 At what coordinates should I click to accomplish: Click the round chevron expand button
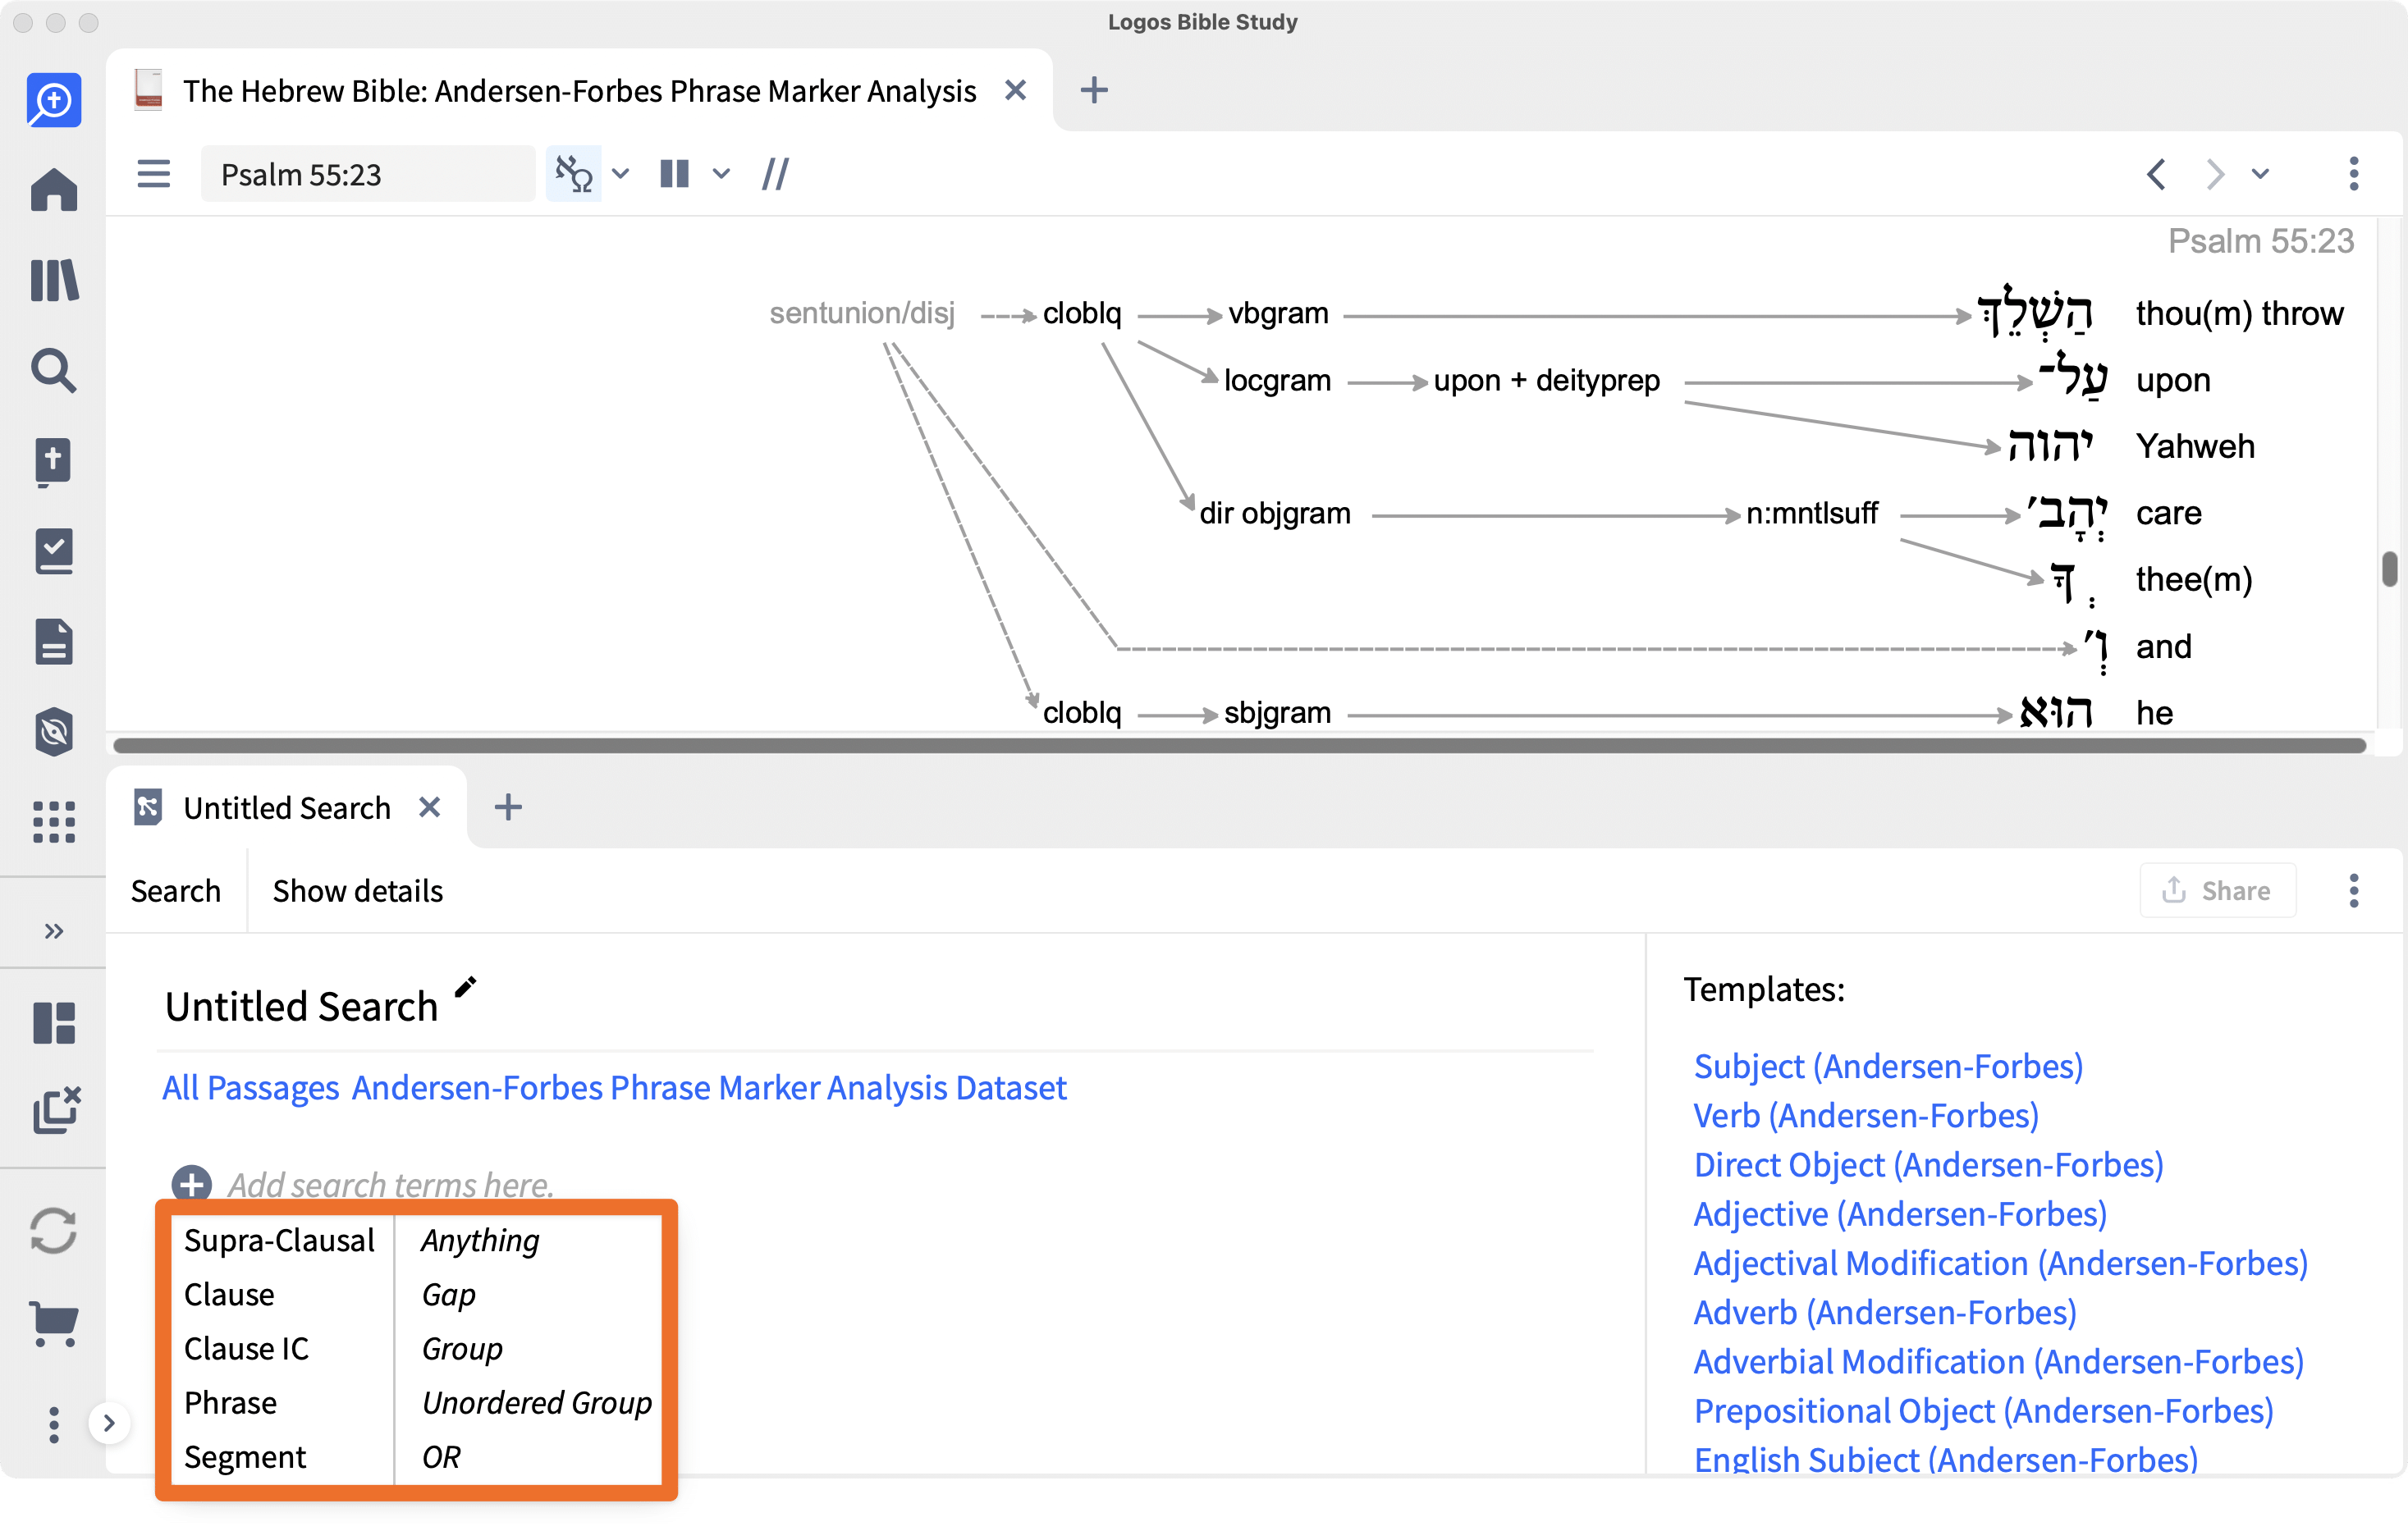(109, 1422)
